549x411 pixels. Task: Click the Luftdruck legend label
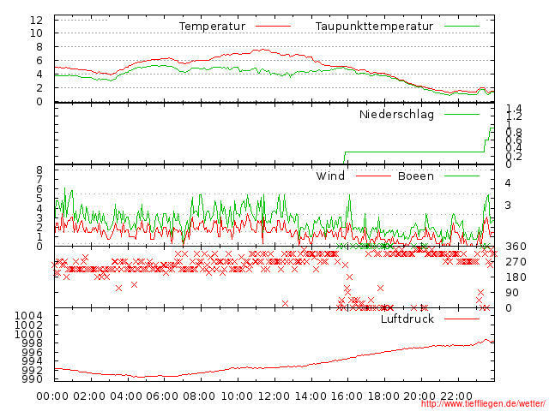click(407, 319)
